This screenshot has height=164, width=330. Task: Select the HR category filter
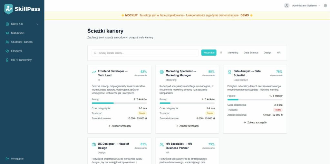(278, 53)
